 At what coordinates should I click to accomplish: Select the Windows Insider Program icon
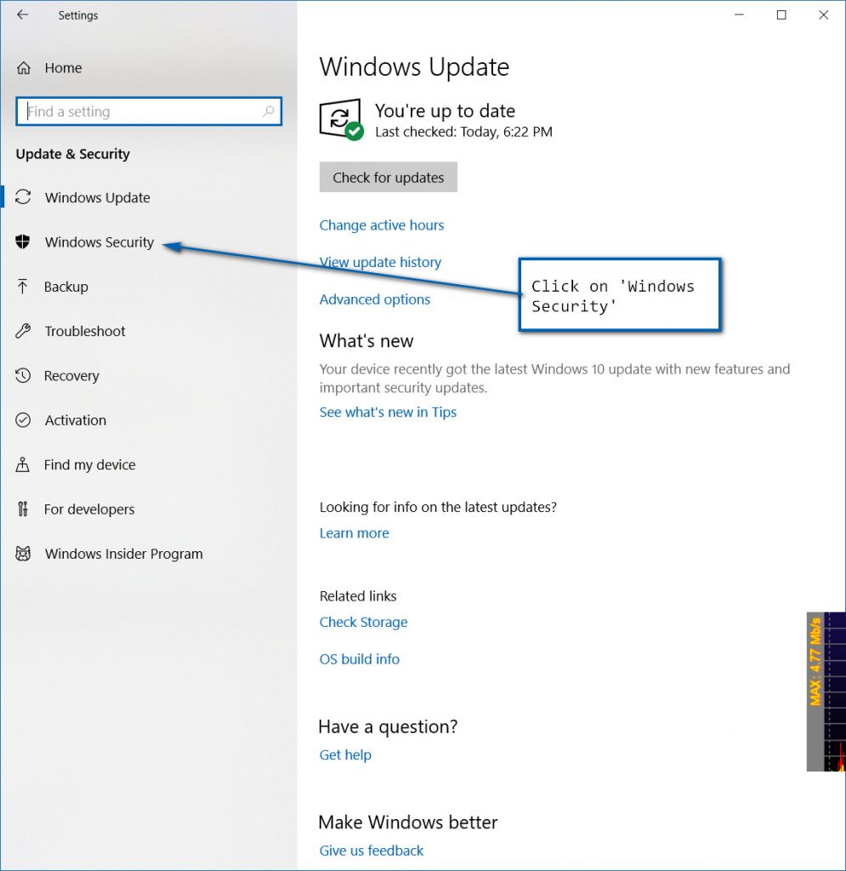[x=23, y=554]
